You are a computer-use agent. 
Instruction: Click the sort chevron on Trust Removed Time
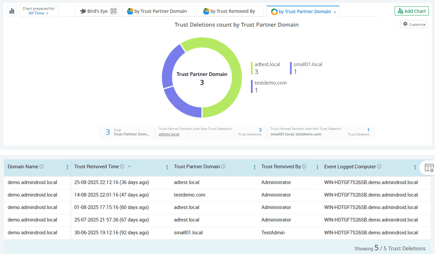point(129,166)
